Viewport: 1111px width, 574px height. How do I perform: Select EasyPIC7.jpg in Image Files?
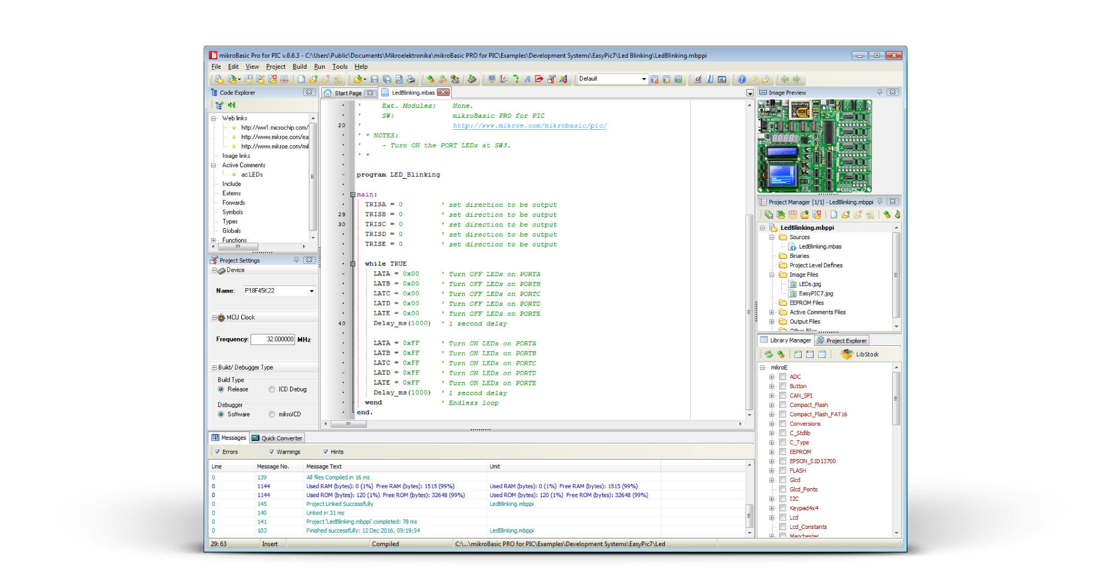(815, 294)
